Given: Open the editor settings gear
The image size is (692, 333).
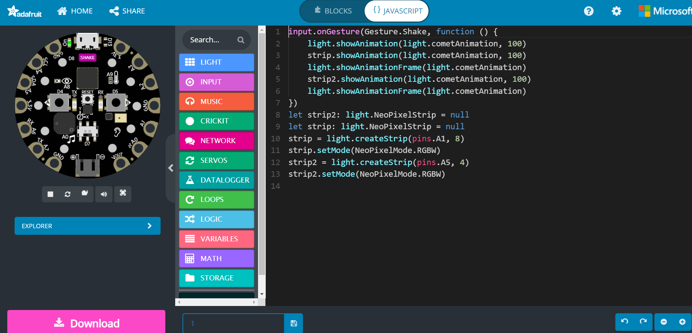Looking at the screenshot, I should 616,11.
